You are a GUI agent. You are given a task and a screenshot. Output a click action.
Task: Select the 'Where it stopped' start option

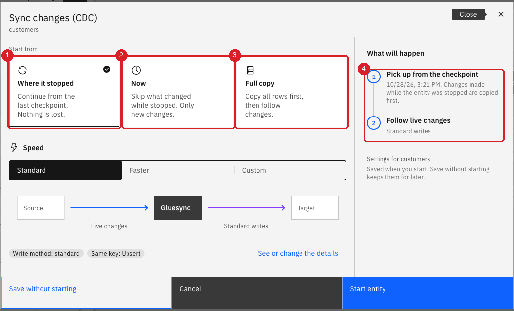(64, 92)
